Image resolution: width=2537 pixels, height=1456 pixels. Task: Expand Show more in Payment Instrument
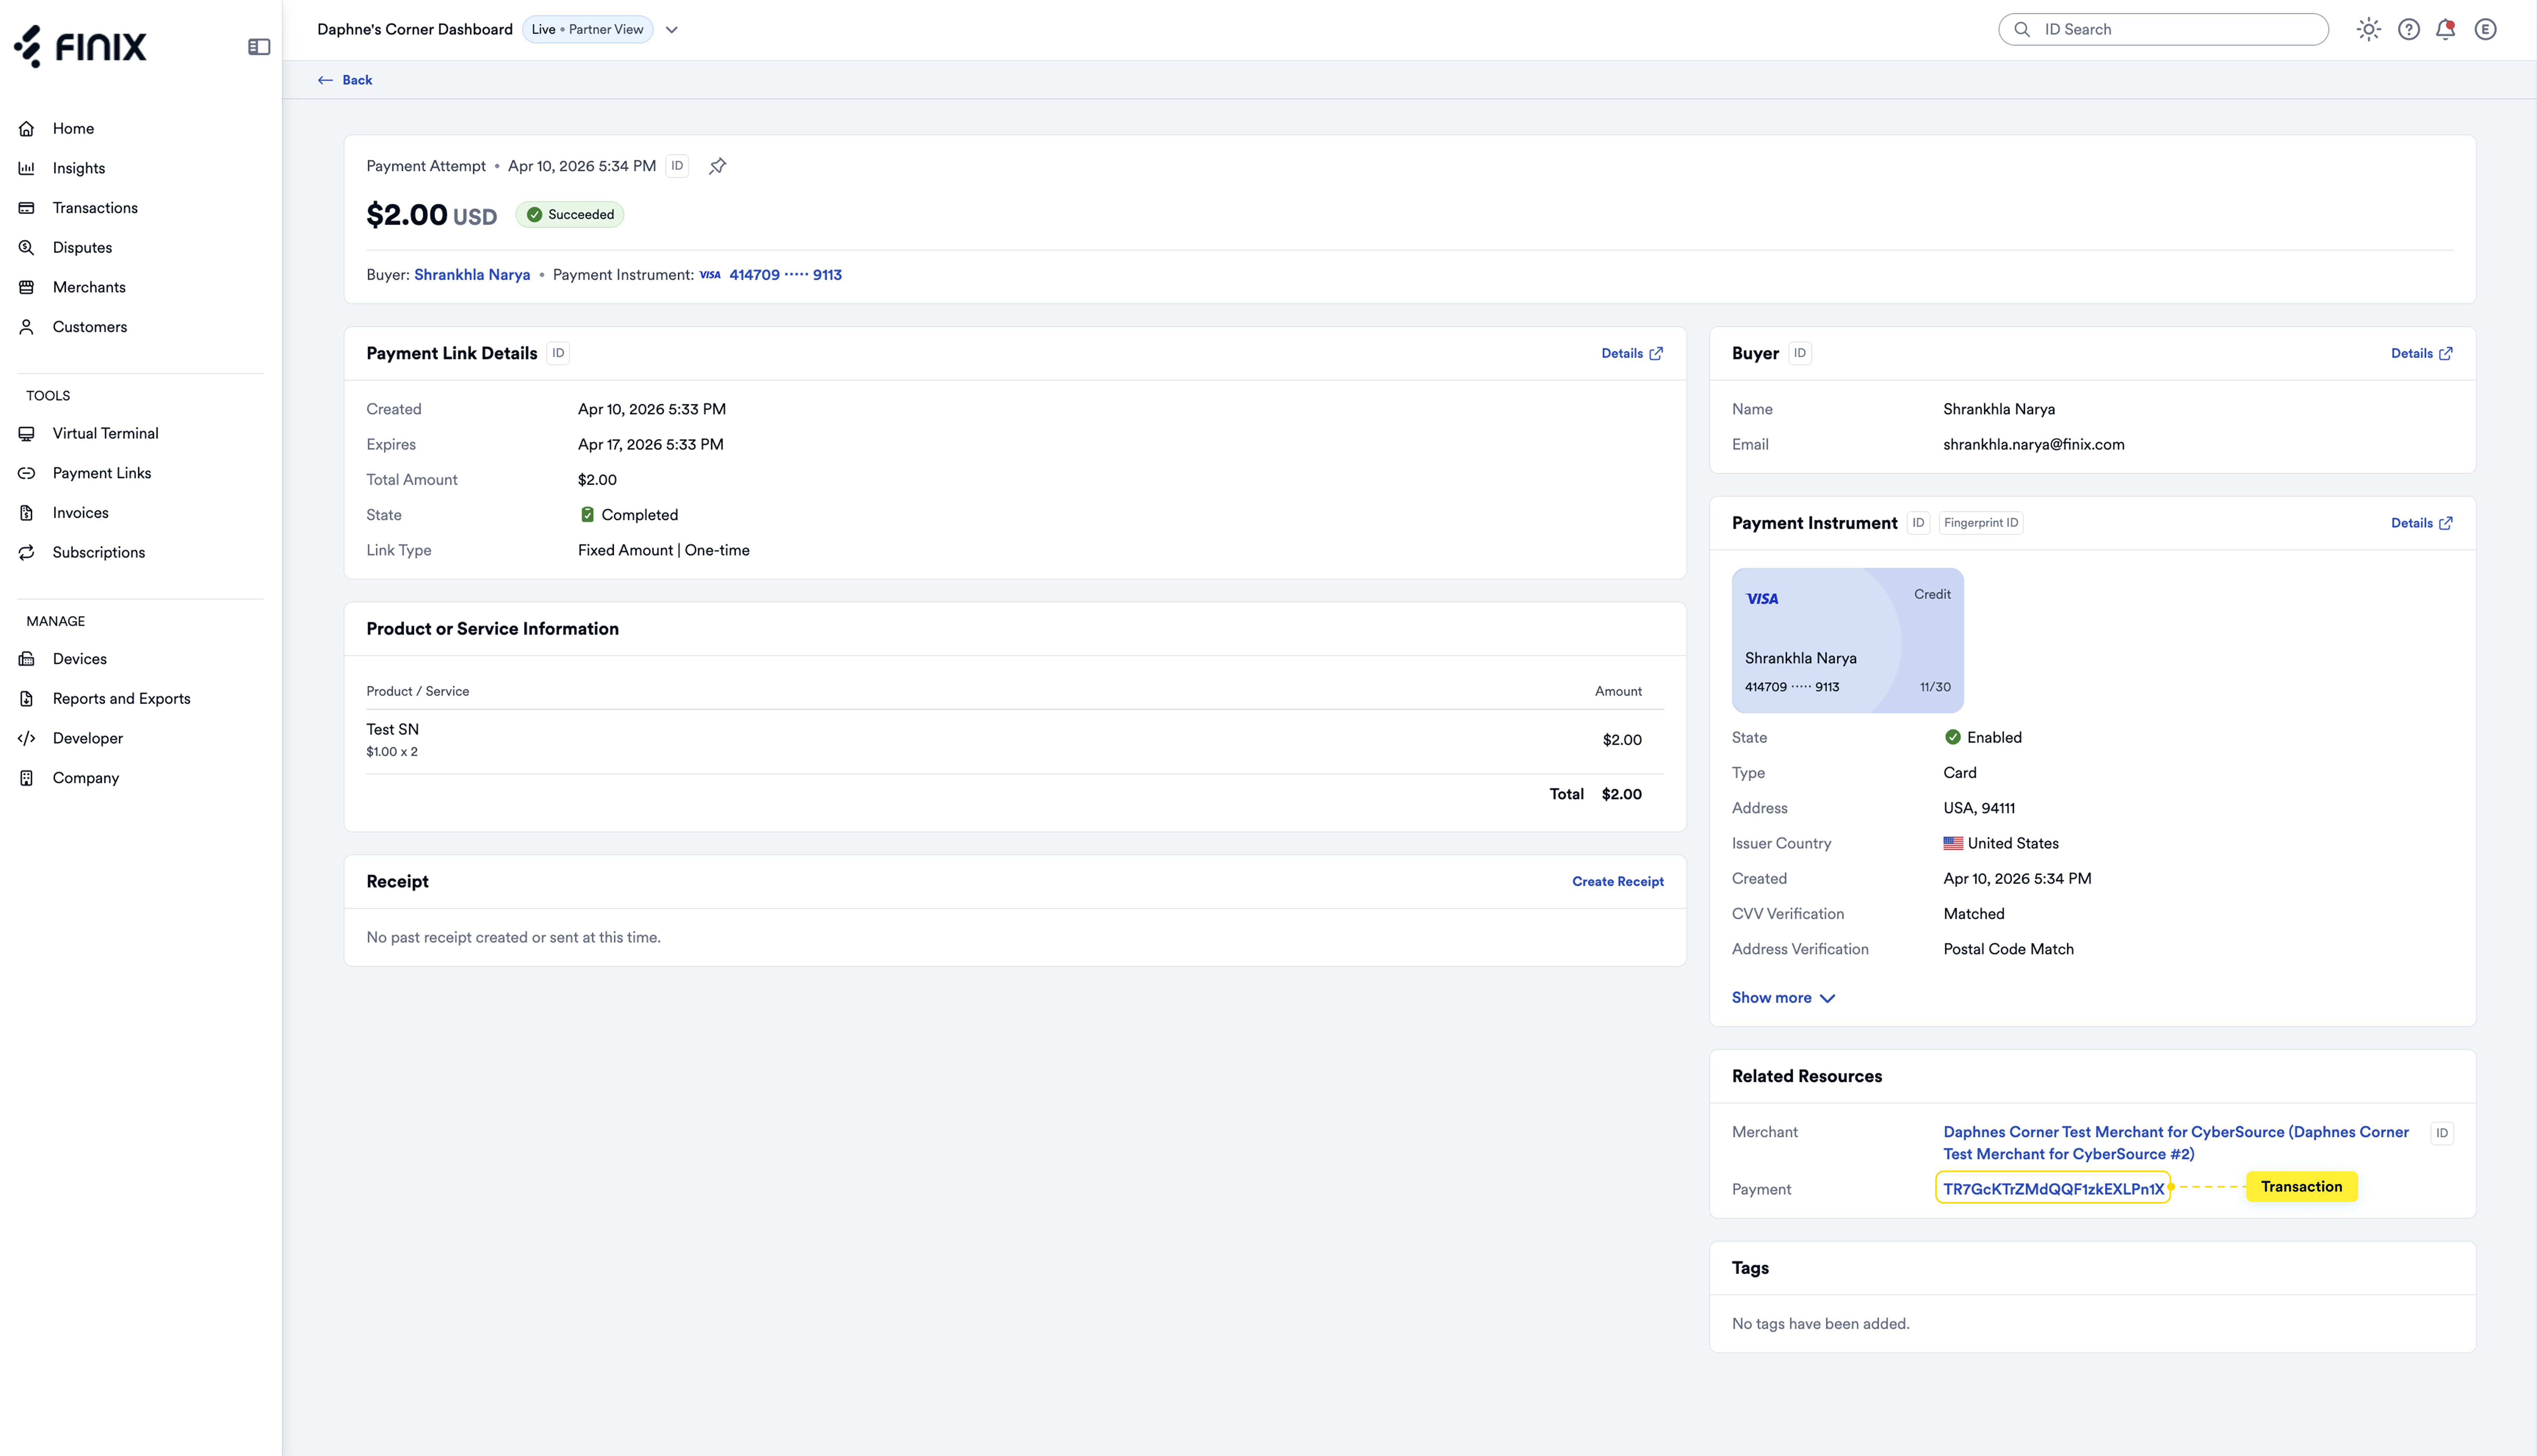[1783, 998]
